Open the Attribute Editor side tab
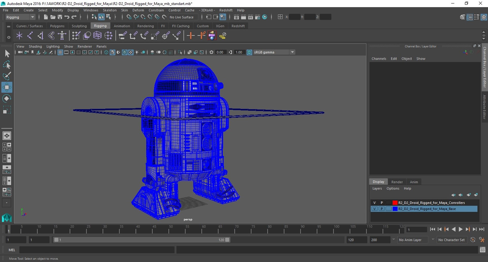 (484, 107)
